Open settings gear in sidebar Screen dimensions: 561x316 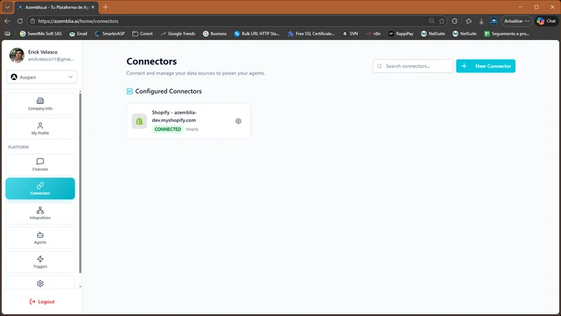click(40, 284)
